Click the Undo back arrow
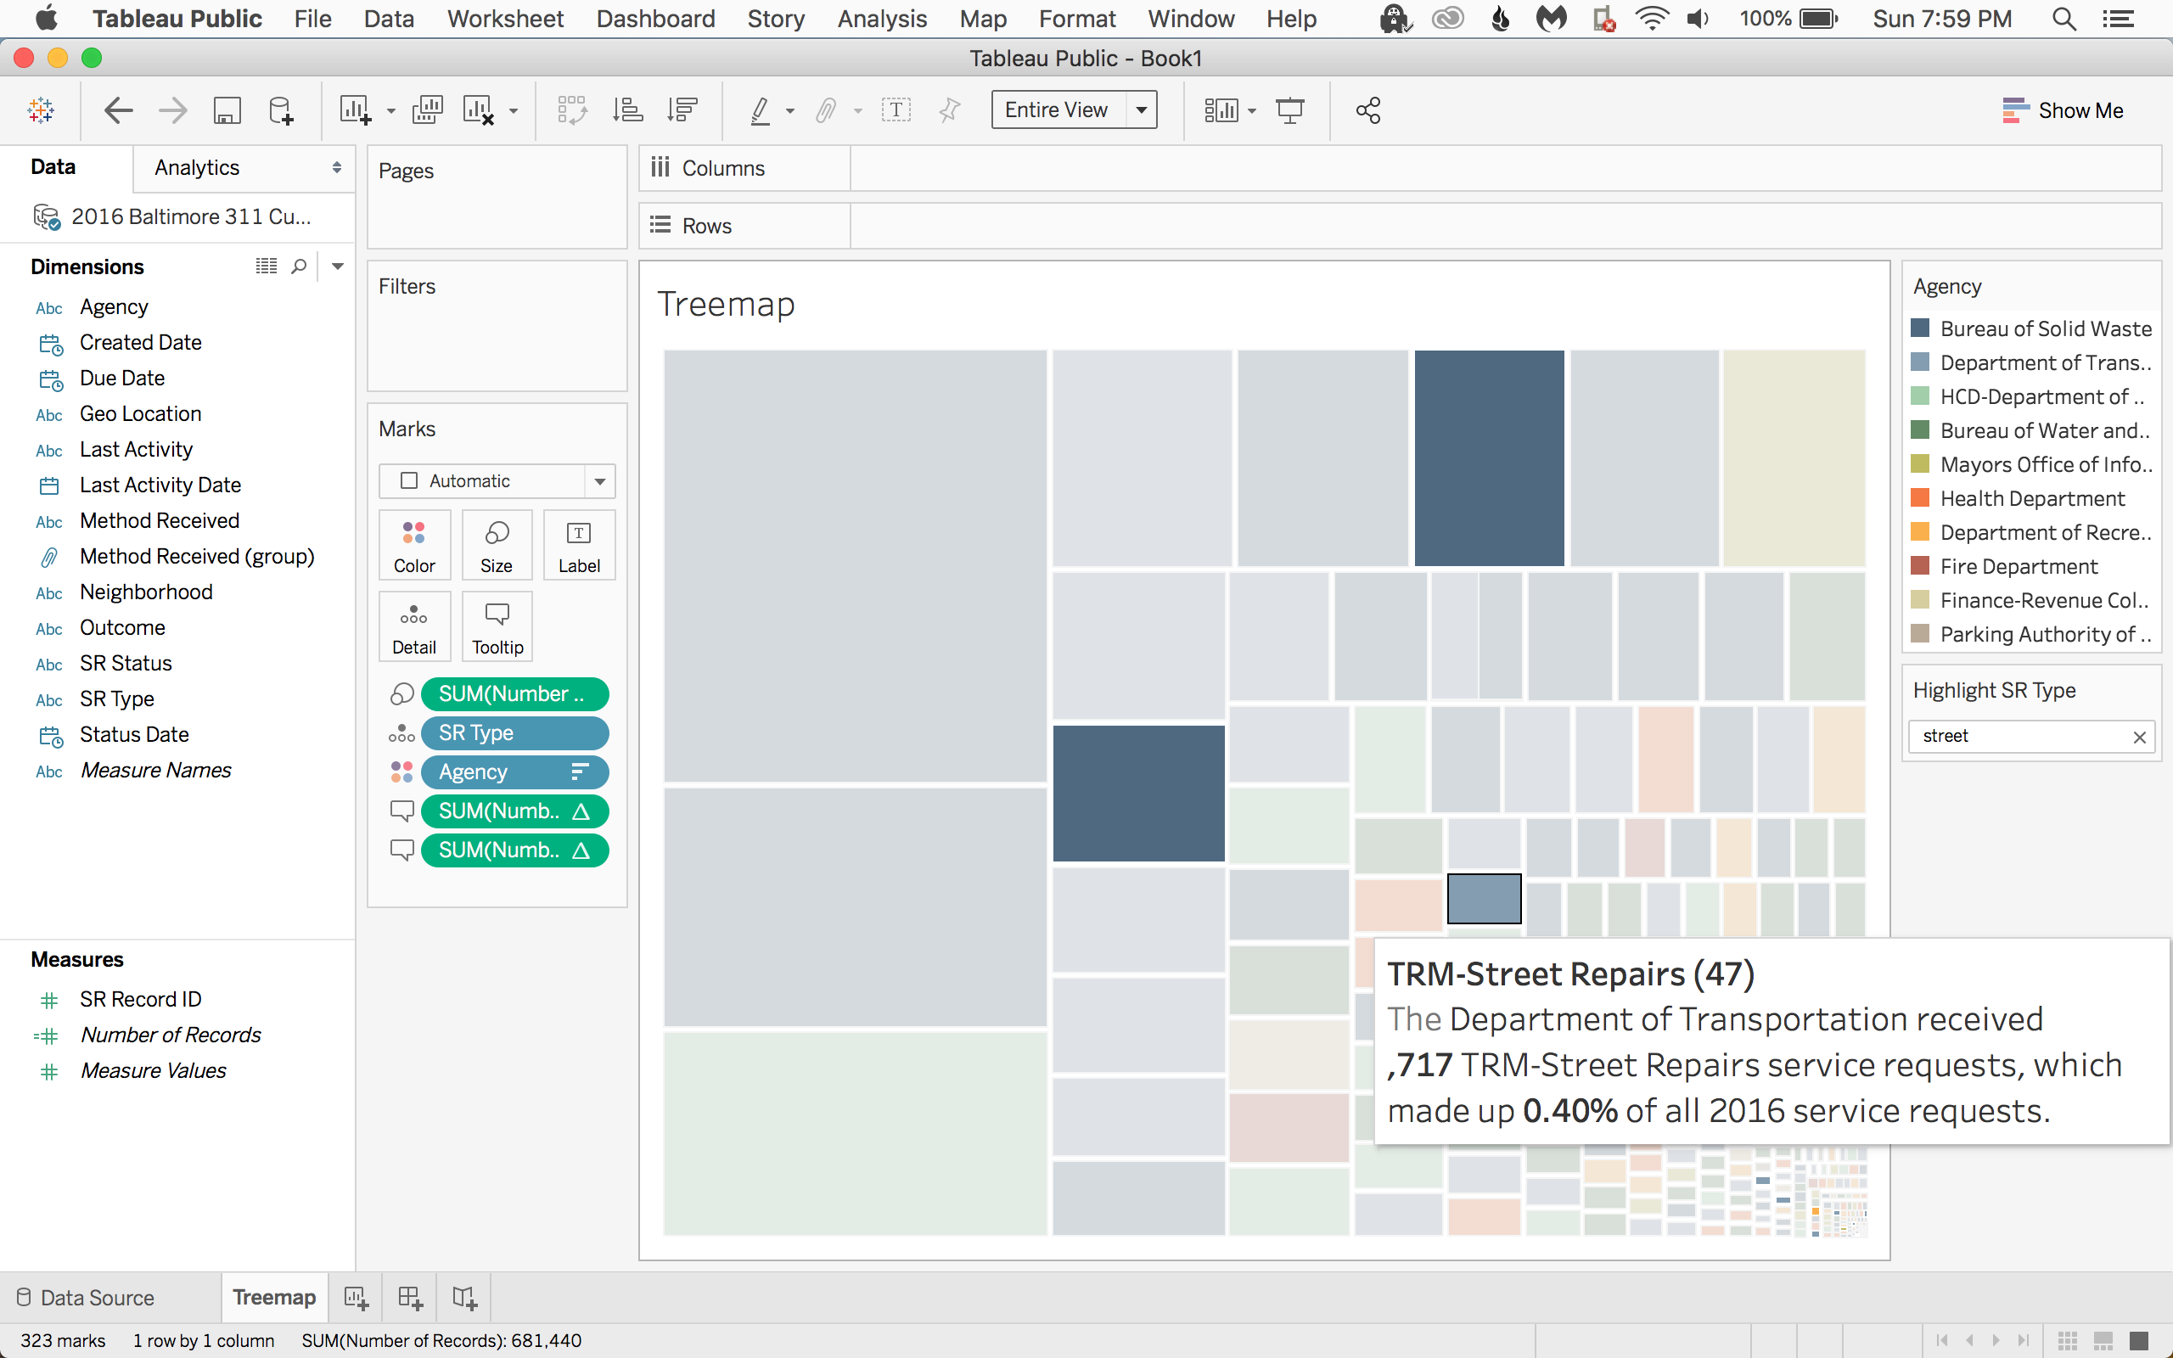This screenshot has width=2173, height=1358. click(x=119, y=110)
